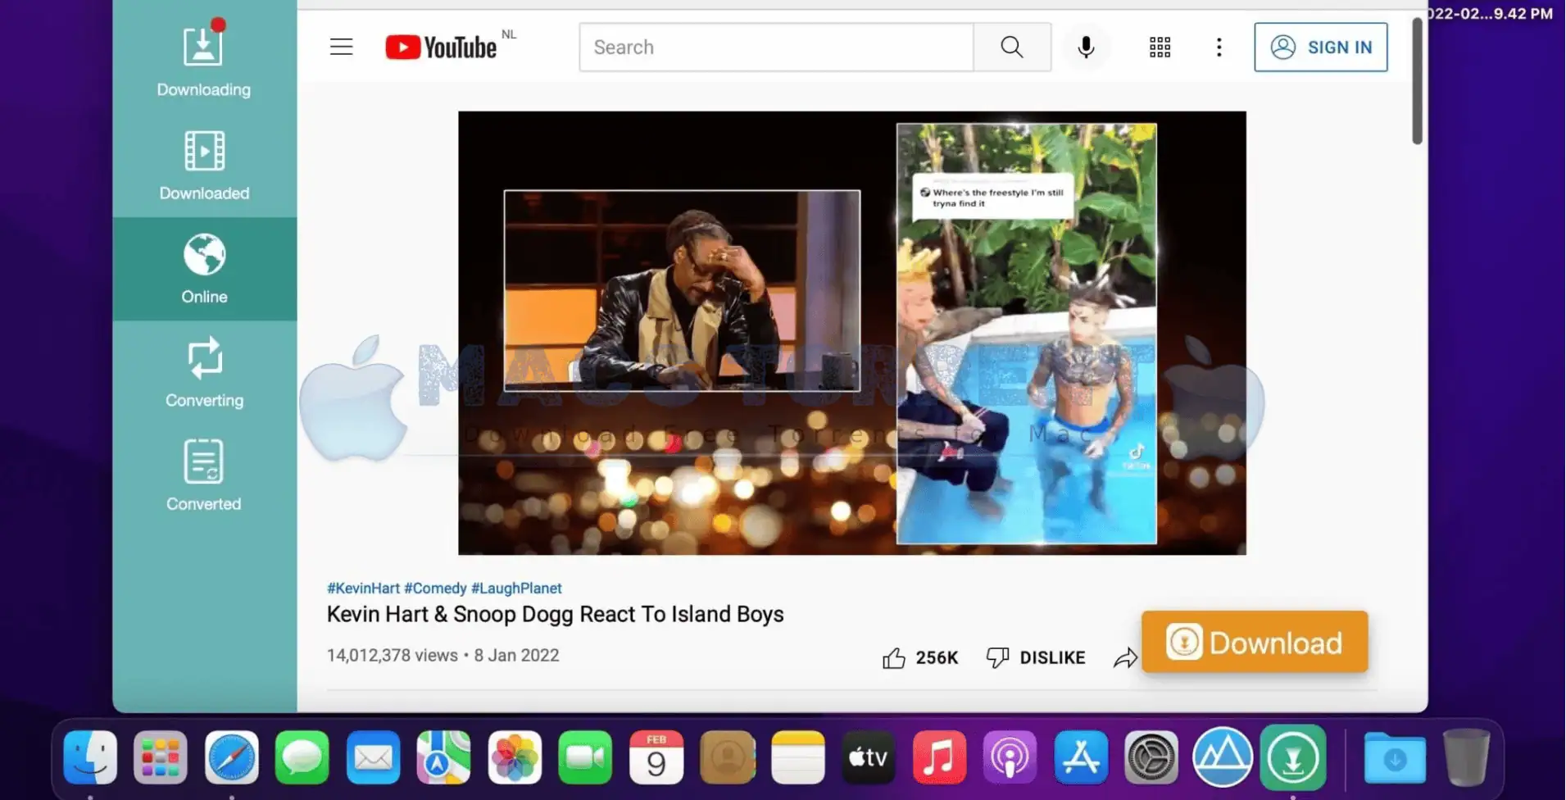Open the Downloads folder in Dock
Screen dimensions: 1566x800
1395,758
